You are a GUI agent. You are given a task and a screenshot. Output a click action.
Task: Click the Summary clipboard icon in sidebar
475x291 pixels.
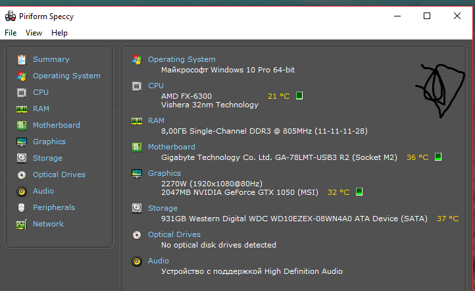[x=22, y=59]
